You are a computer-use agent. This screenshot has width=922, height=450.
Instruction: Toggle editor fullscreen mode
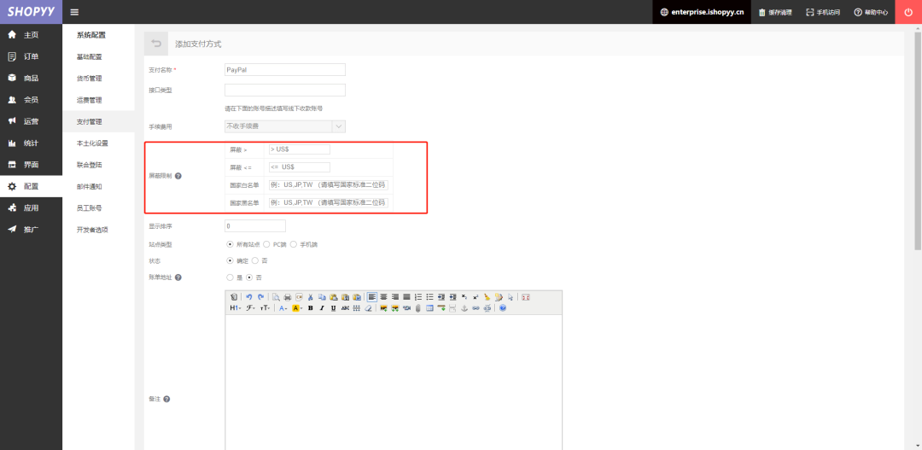click(x=526, y=297)
